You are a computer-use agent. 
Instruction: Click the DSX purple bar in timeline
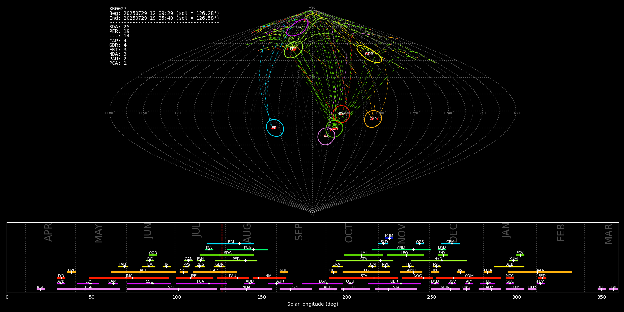coord(322,284)
